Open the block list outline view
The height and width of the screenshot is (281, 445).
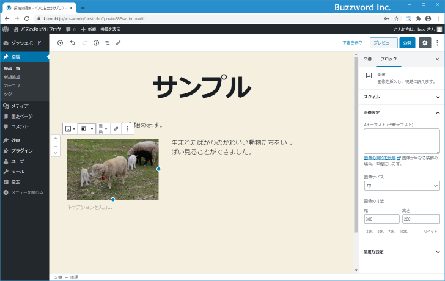(x=107, y=43)
